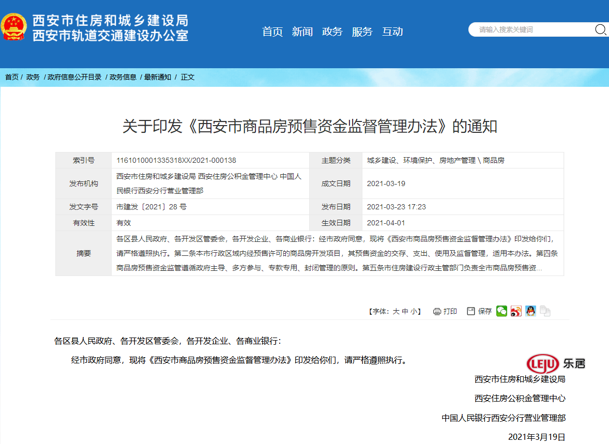
Task: Open the 首页 navigation menu
Action: 272,32
